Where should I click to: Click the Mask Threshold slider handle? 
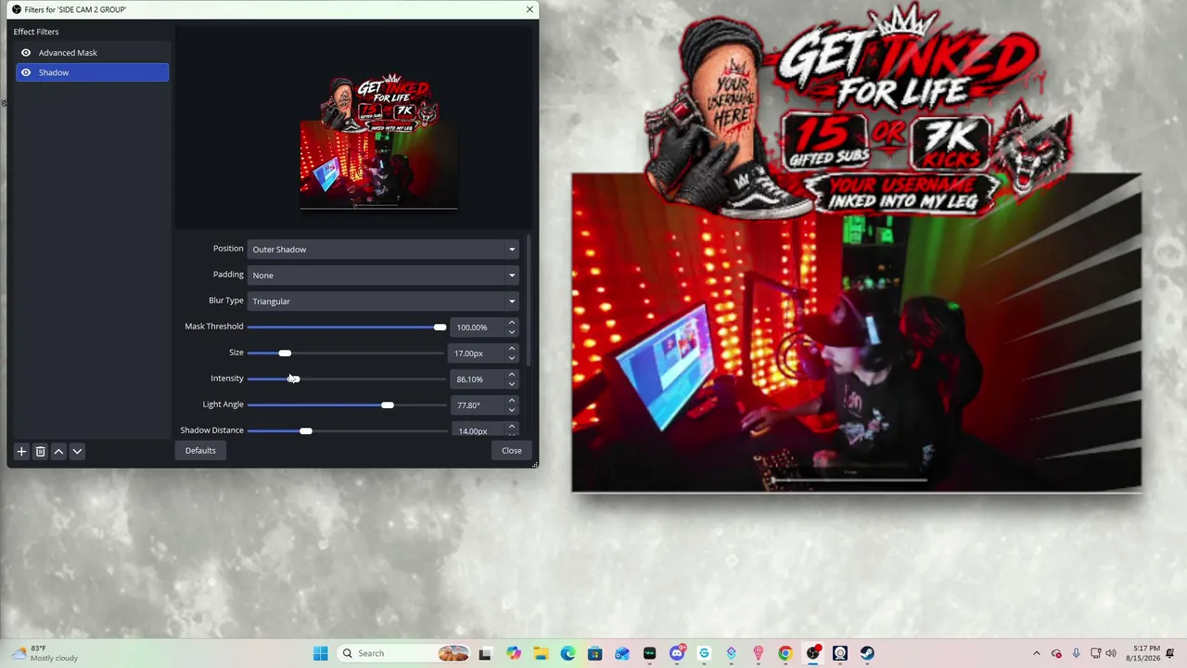click(440, 328)
